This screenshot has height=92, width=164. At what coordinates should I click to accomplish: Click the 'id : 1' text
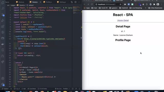[123, 31]
